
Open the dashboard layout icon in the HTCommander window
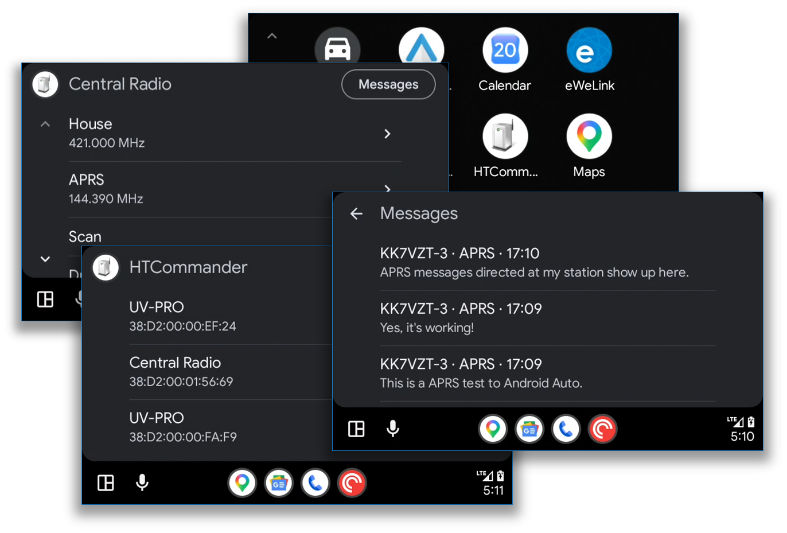(x=106, y=483)
